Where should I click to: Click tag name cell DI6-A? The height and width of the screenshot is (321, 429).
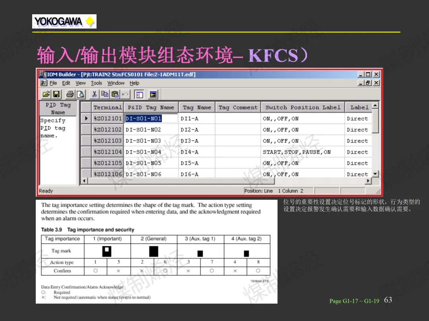pos(197,174)
